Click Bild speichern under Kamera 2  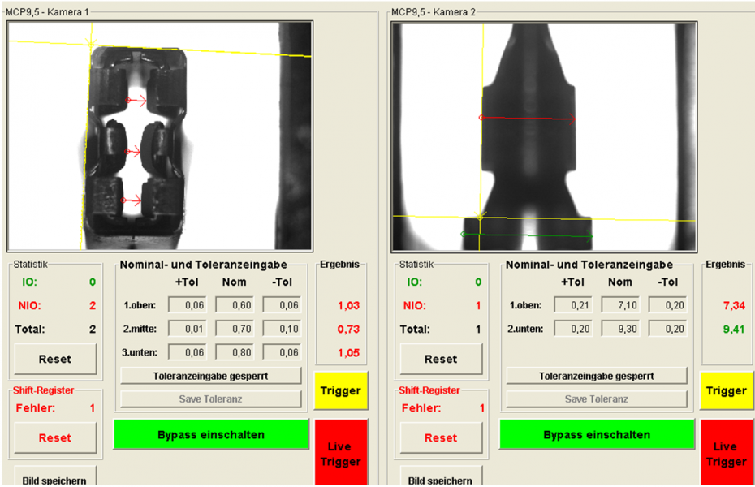[440, 479]
